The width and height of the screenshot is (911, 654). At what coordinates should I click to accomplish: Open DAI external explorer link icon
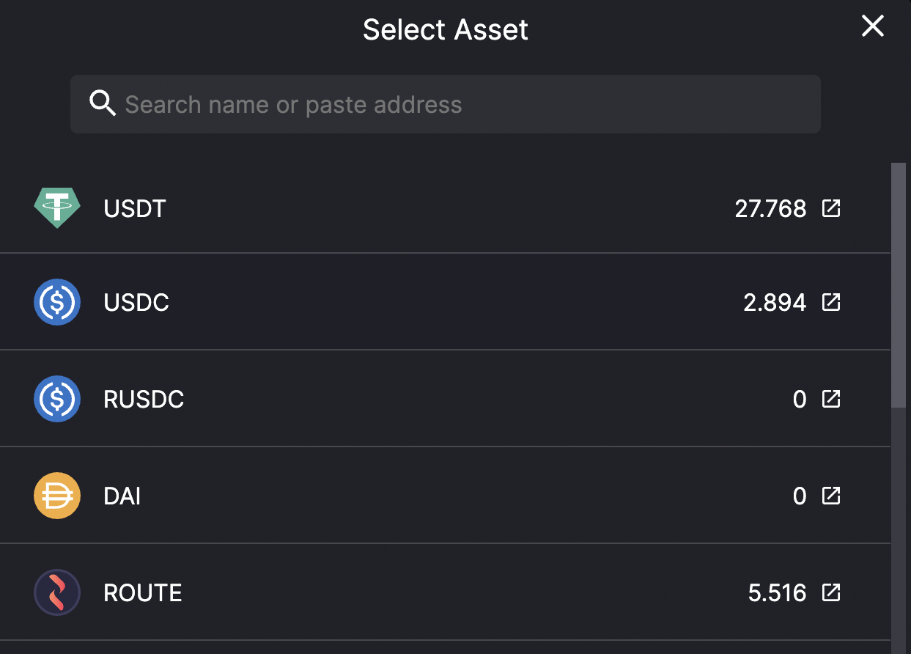tap(831, 496)
